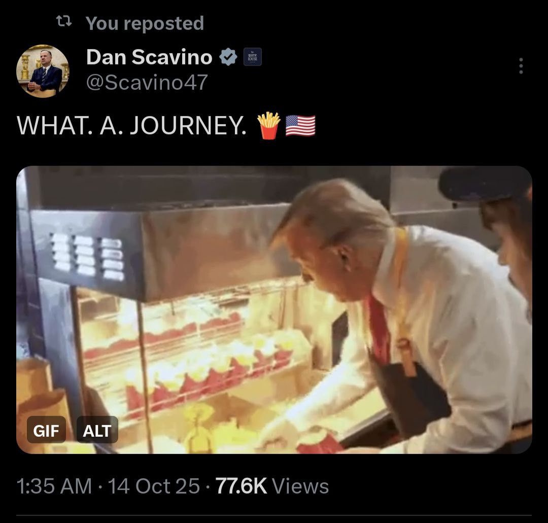Viewport: 548px width, 523px height.
Task: Open the three-dot more options menu
Action: tap(521, 66)
